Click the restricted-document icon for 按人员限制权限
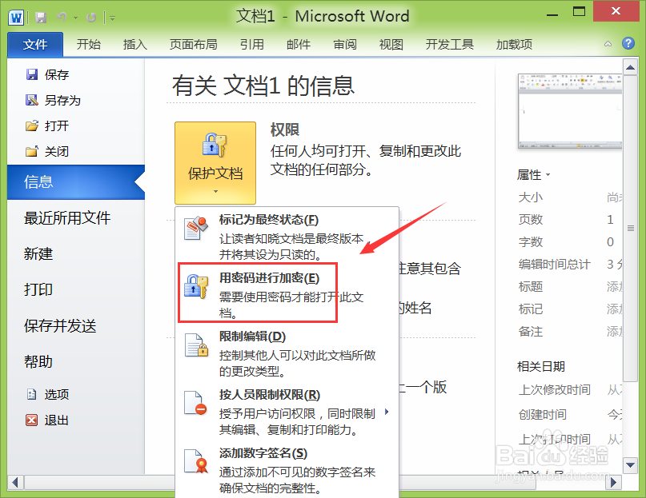This screenshot has height=498, width=646. point(195,403)
